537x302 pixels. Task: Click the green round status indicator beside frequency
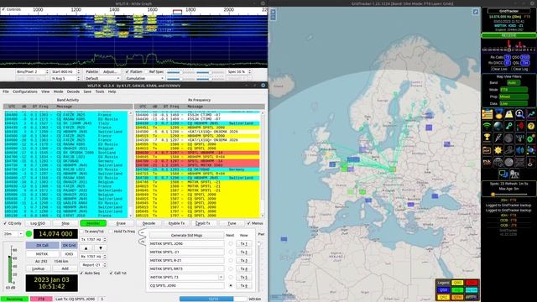[29, 234]
